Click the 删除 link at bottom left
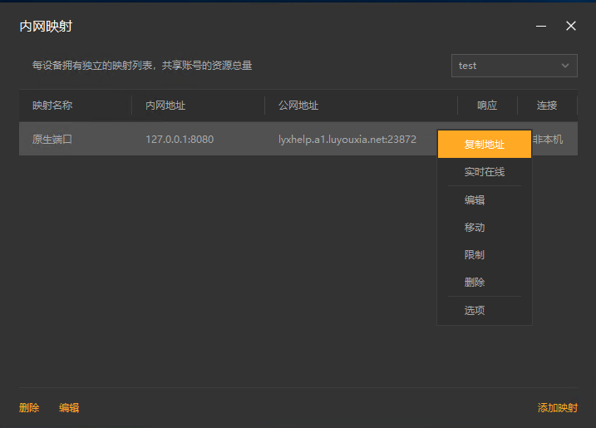Screen dimensions: 596x428 click(29, 408)
